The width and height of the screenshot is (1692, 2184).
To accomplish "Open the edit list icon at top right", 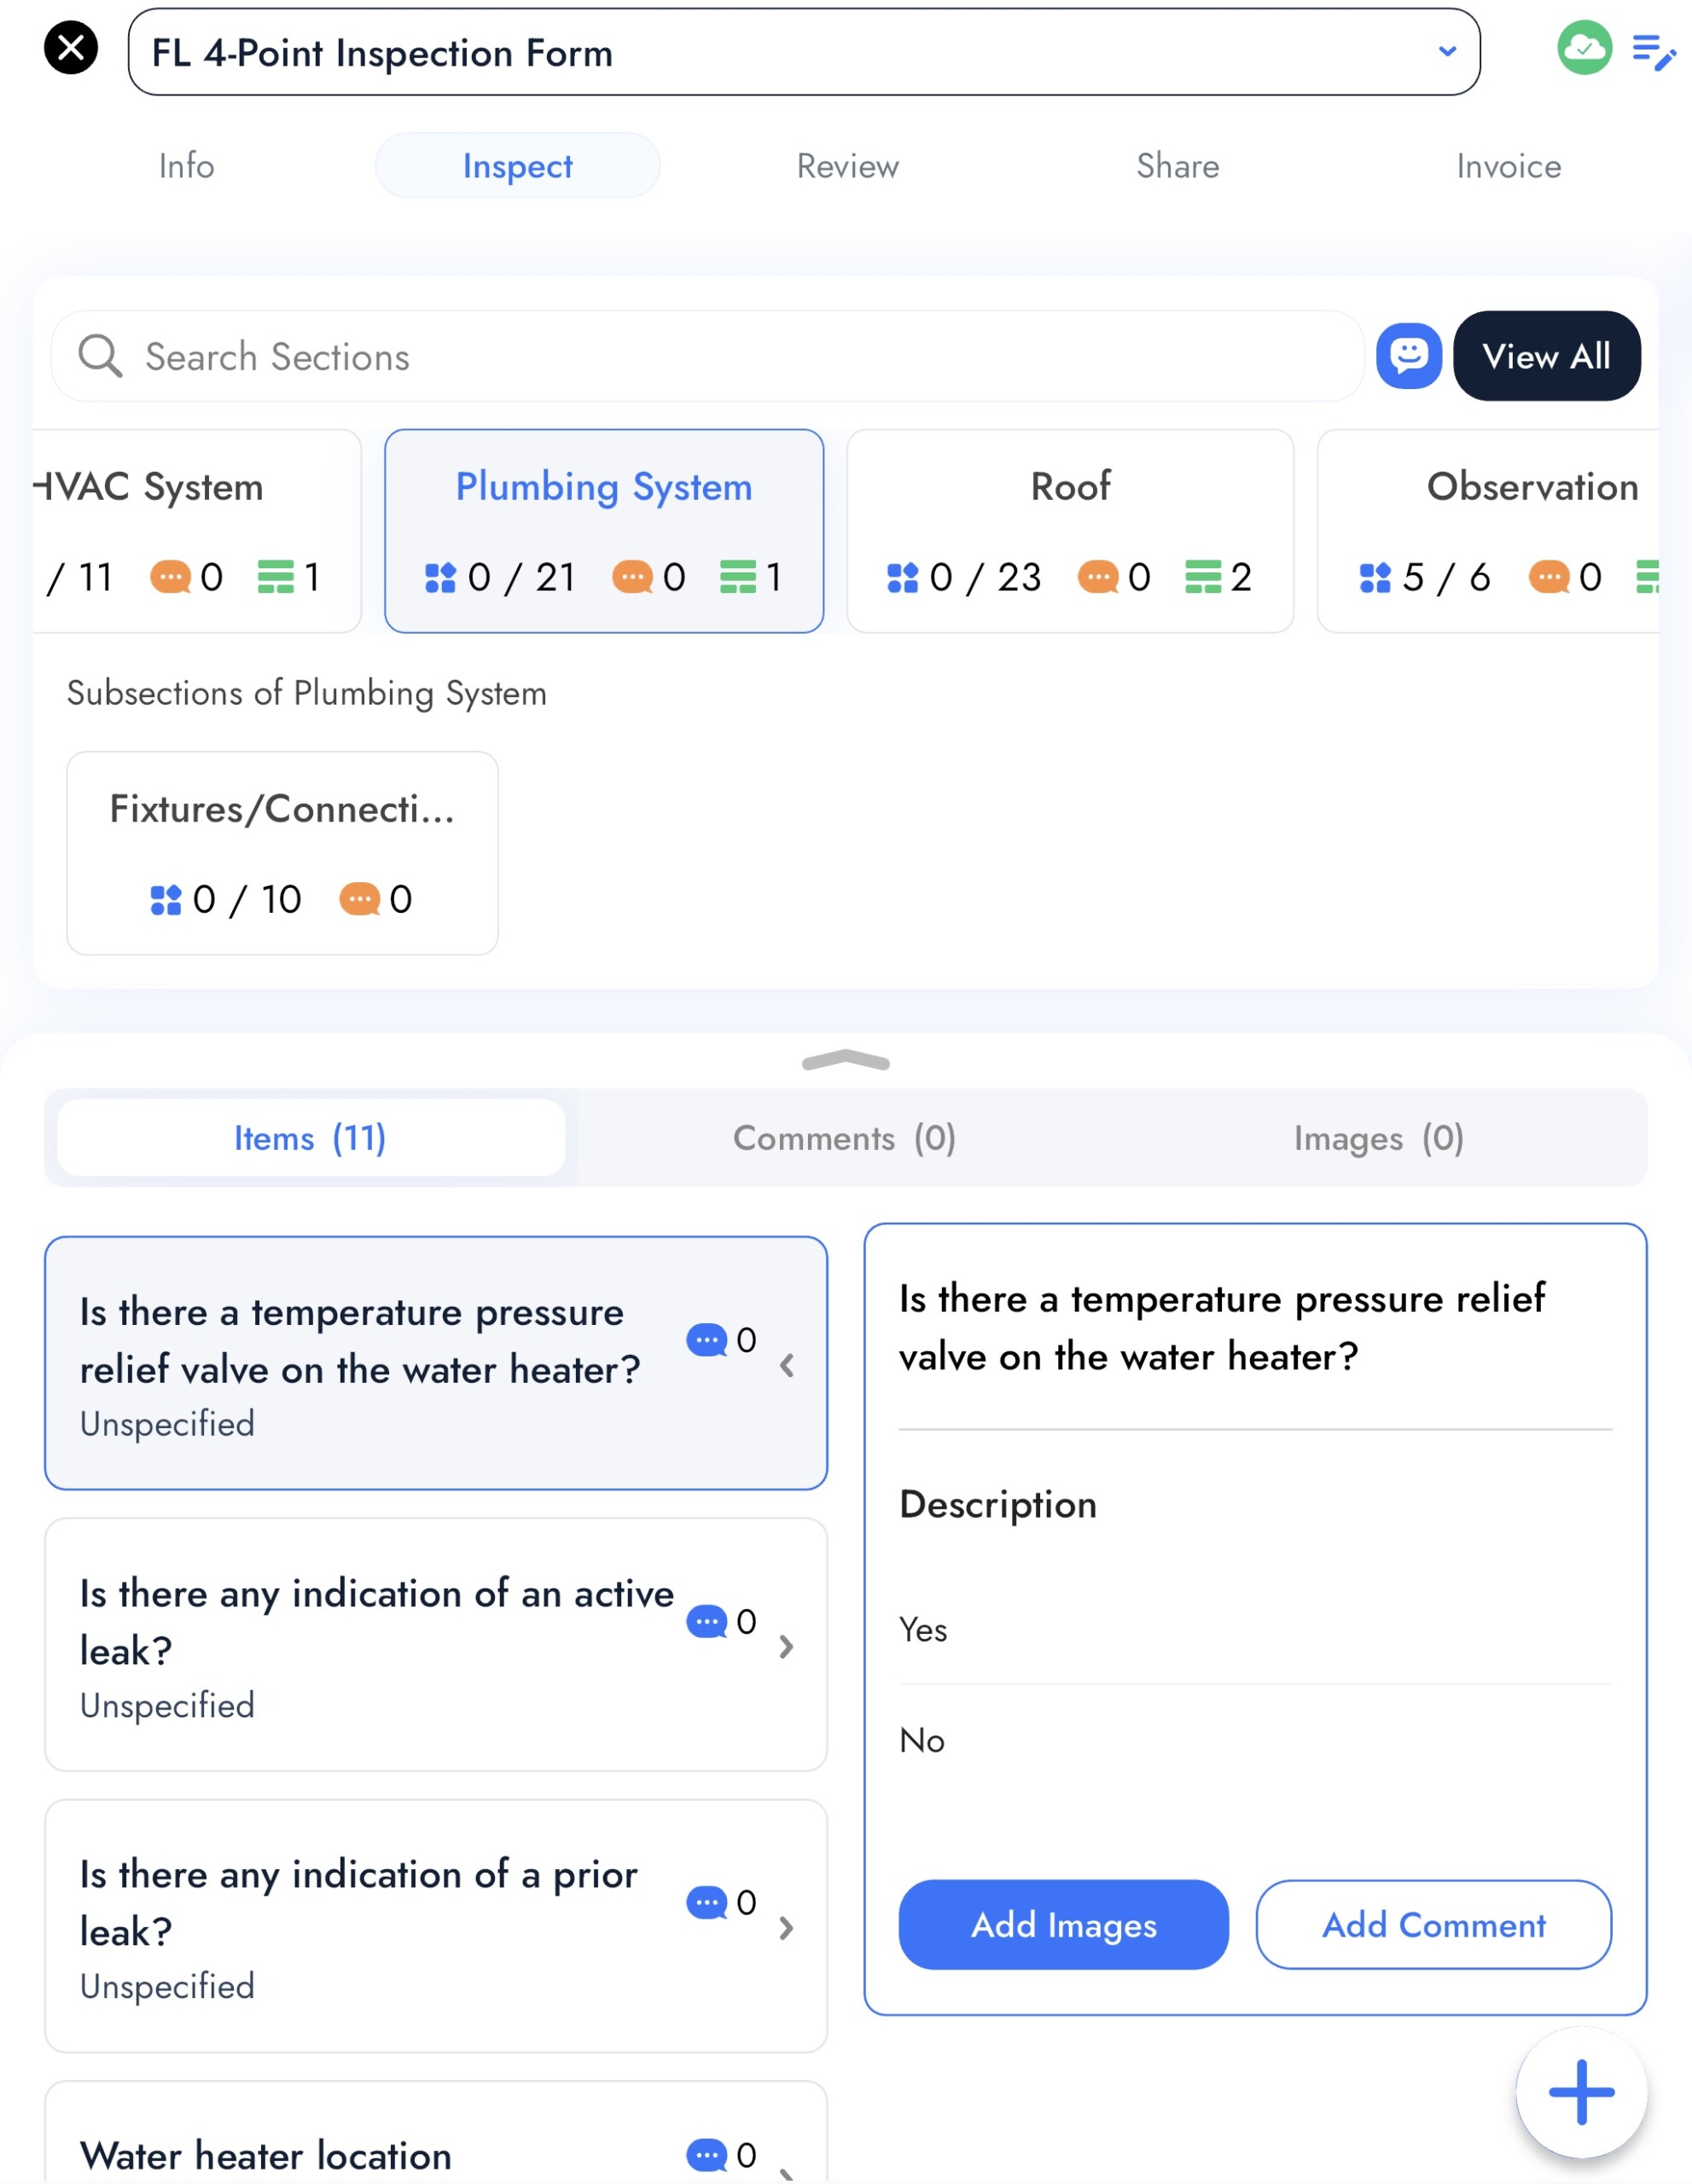I will pos(1652,52).
